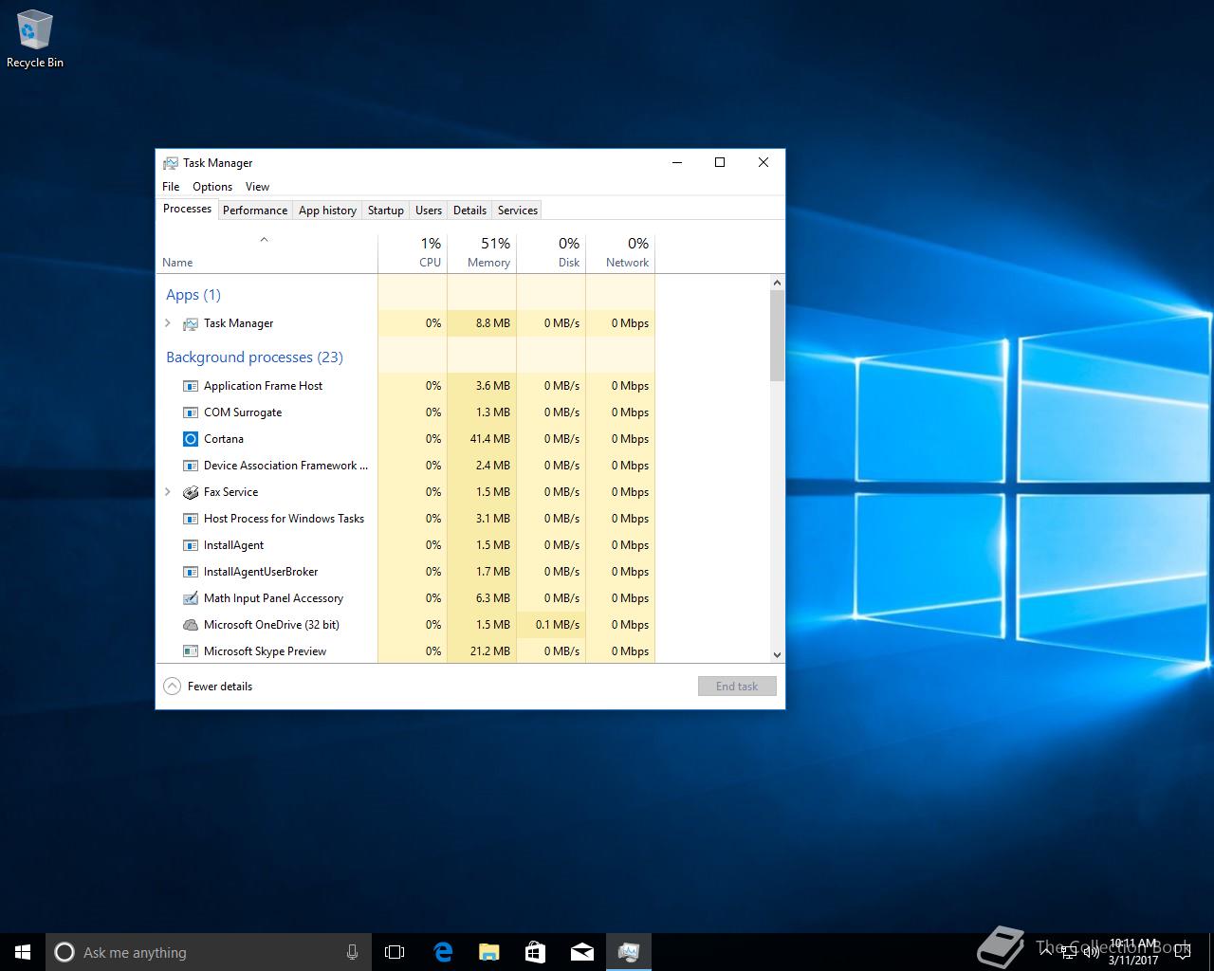Click the Task Manager process row icon

[191, 323]
